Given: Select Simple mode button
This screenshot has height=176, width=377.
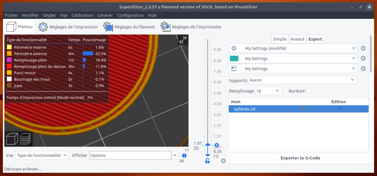Looking at the screenshot, I should 280,39.
